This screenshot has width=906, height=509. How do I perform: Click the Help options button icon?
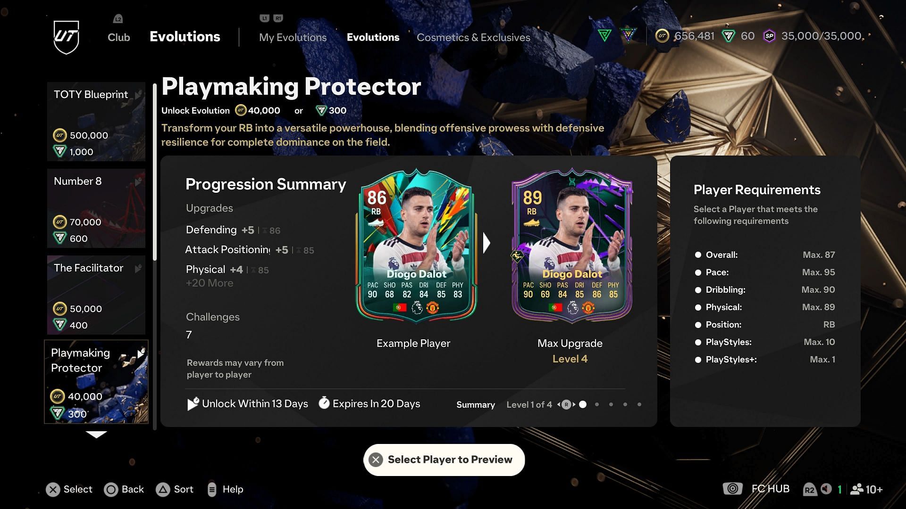coord(212,490)
